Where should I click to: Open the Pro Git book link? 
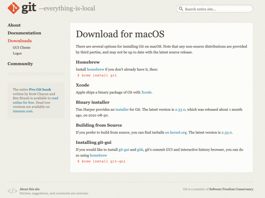(x=40, y=89)
